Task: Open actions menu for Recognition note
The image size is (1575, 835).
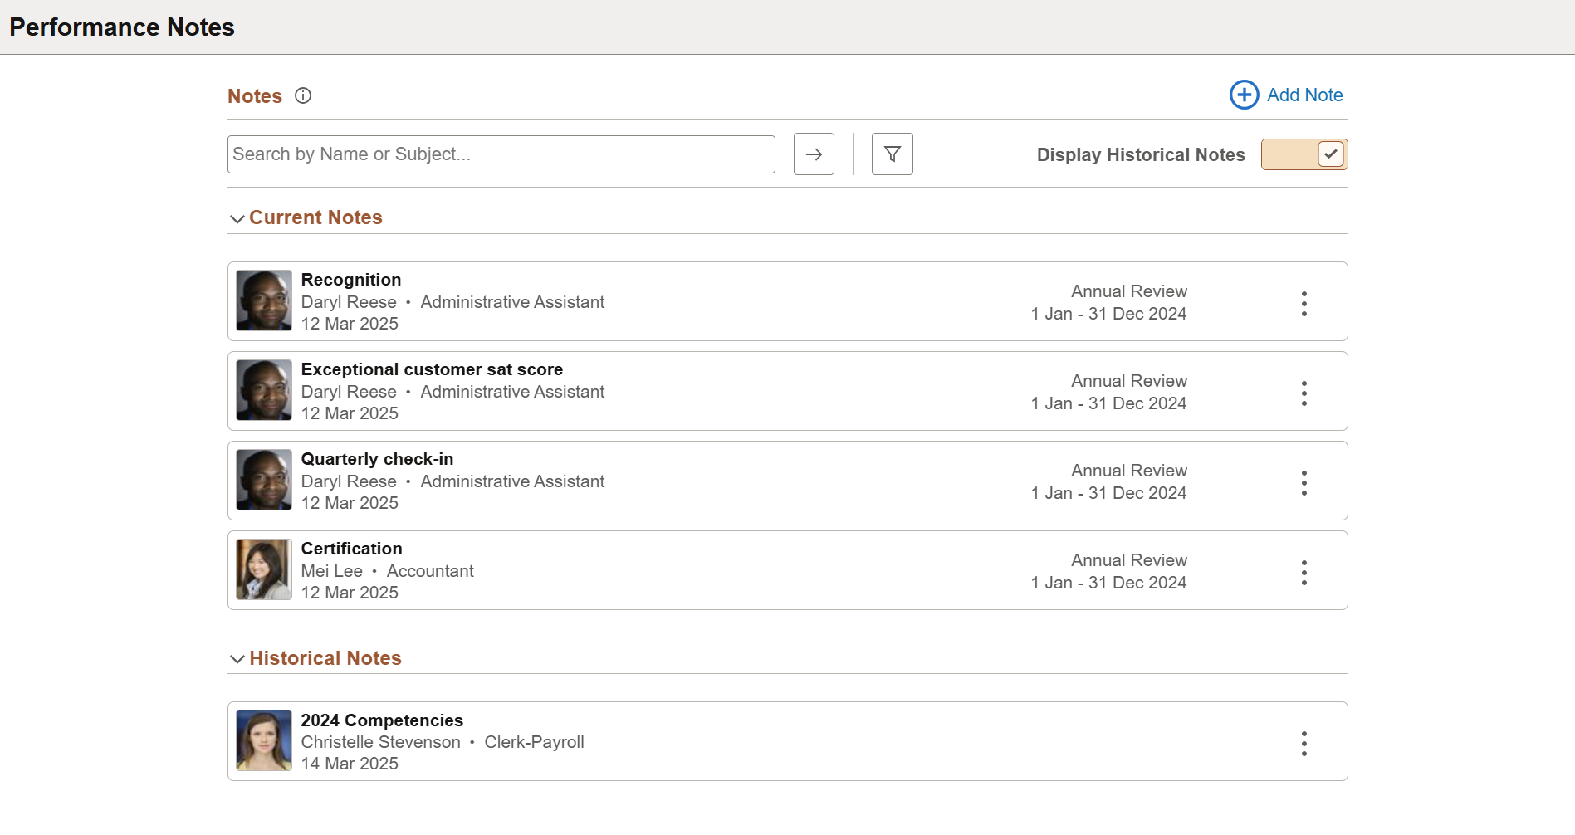Action: 1304,304
